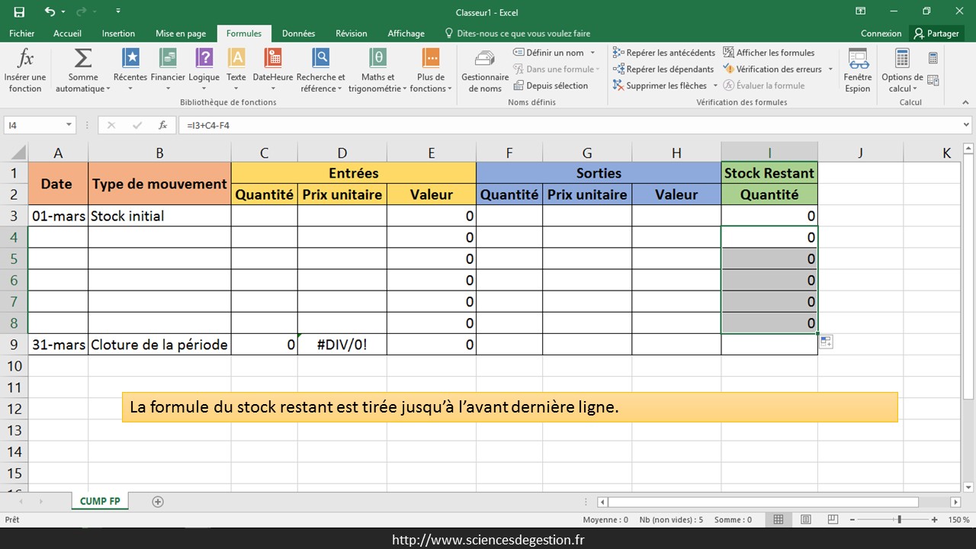Toggle Afficher les formules
The height and width of the screenshot is (549, 976).
[769, 53]
